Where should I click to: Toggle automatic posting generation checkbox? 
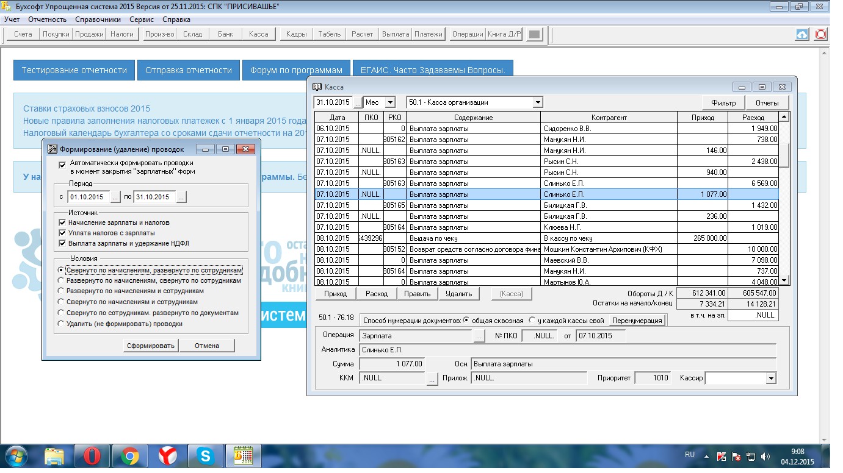point(62,164)
